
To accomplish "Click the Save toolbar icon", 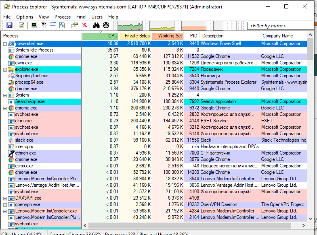I will point(9,25).
